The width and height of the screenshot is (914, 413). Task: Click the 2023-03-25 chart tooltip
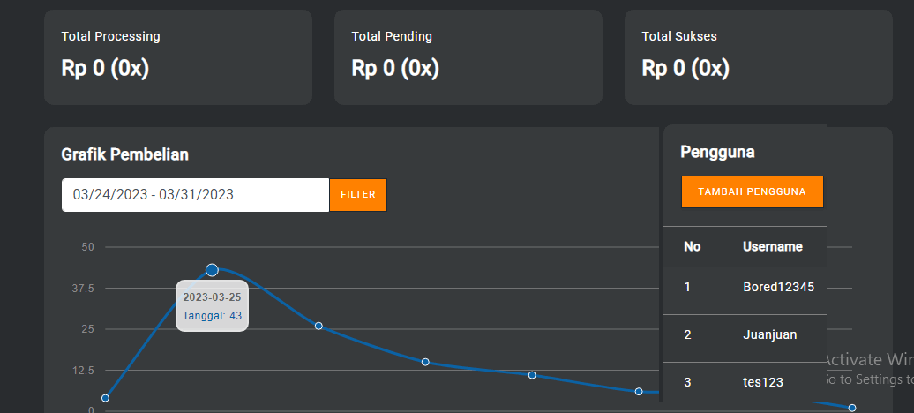pyautogui.click(x=212, y=306)
